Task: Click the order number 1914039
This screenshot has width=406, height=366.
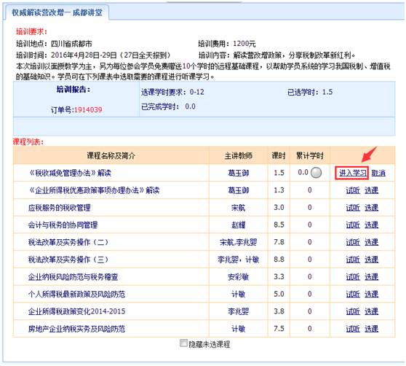Action: (x=88, y=109)
